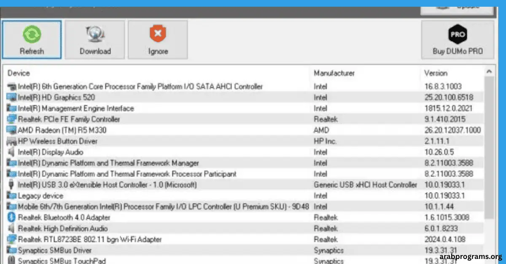506x264 pixels.
Task: Click version 16.8.3.1003 cell
Action: 443,87
